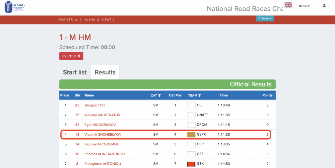Click EVENTS in the breadcrumb

pos(65,20)
